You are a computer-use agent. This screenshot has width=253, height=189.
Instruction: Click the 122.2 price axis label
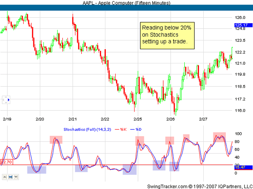[240, 52]
